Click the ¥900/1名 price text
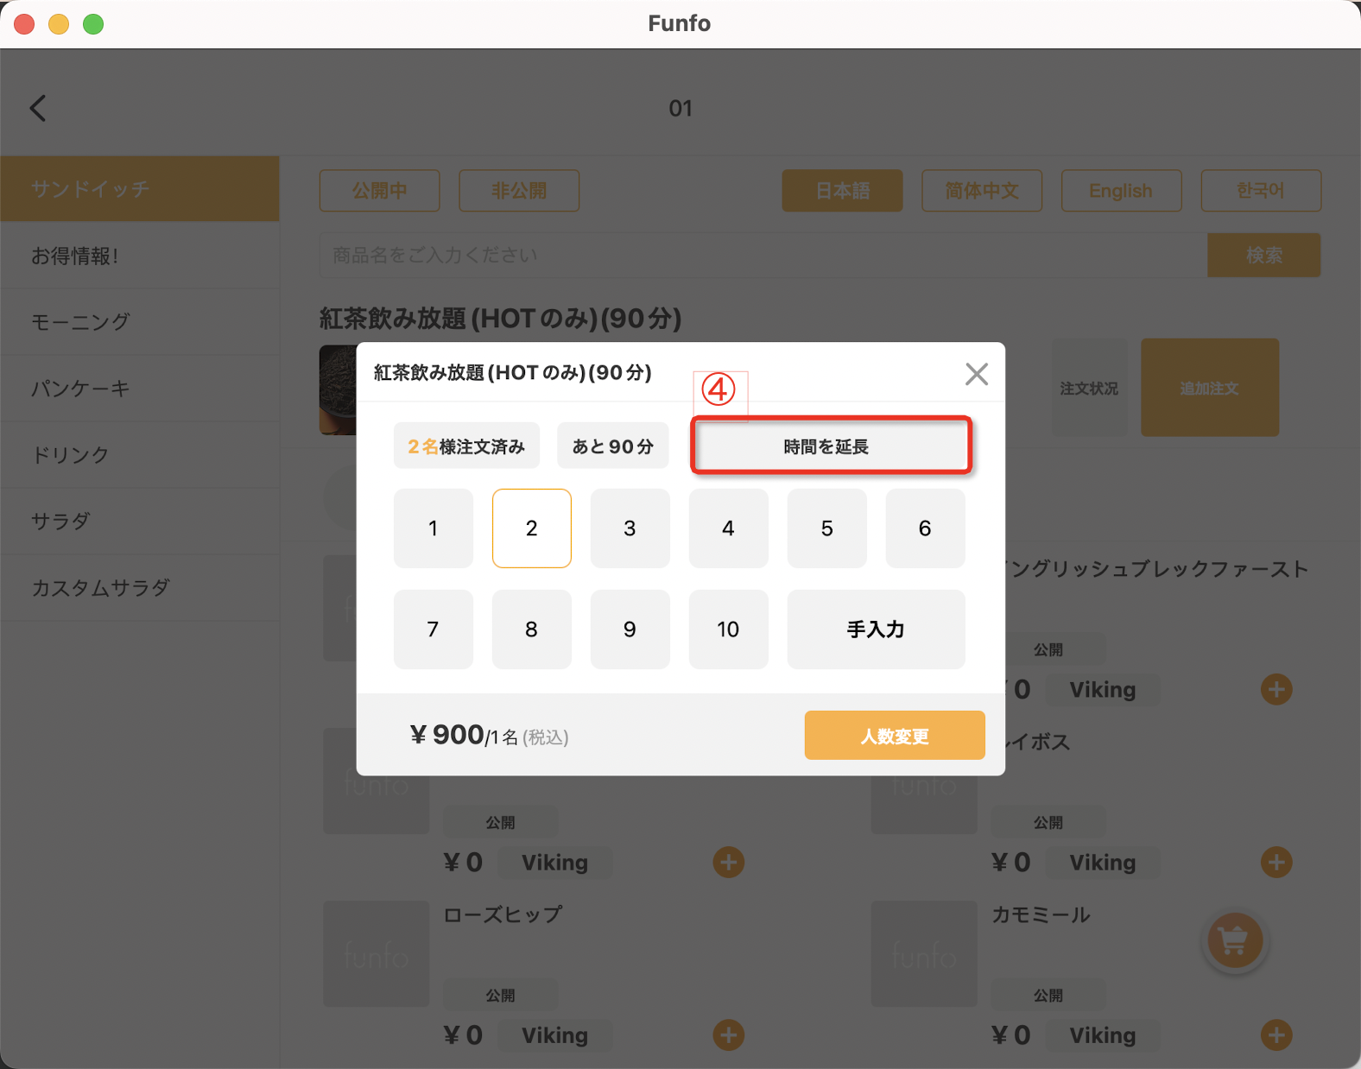This screenshot has width=1361, height=1069. coord(489,735)
